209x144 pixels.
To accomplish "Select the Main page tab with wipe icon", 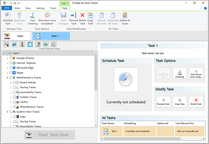I will pos(16,36).
